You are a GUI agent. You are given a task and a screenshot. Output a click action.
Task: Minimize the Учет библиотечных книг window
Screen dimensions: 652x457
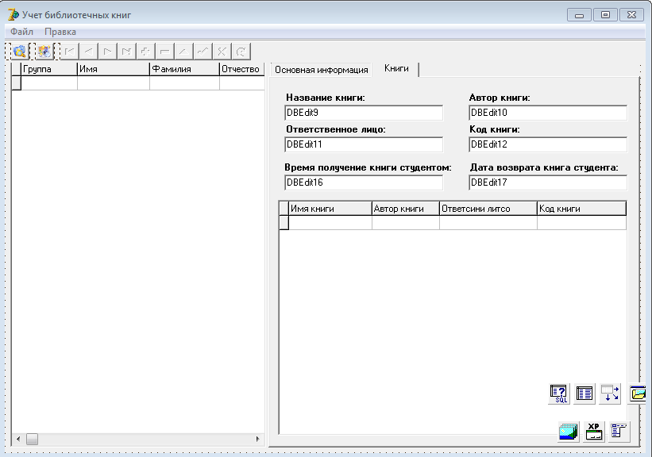[x=579, y=15]
